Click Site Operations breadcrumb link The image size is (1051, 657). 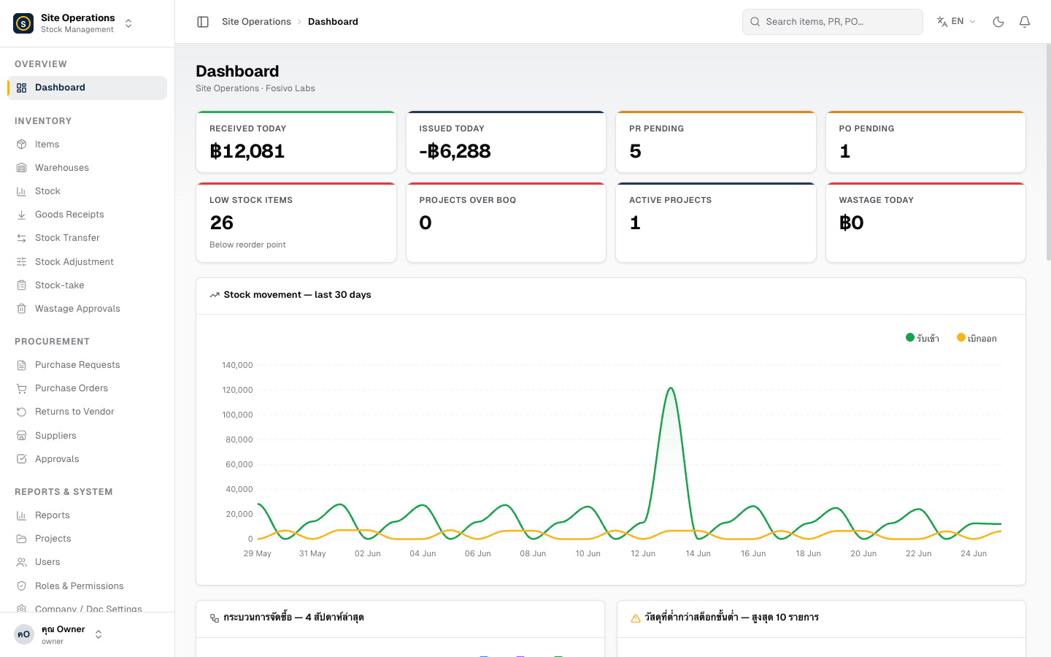pos(256,22)
